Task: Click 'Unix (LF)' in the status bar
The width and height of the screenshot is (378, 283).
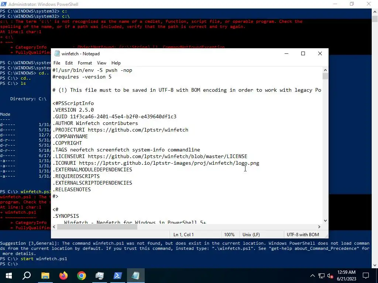Action: coord(251,235)
